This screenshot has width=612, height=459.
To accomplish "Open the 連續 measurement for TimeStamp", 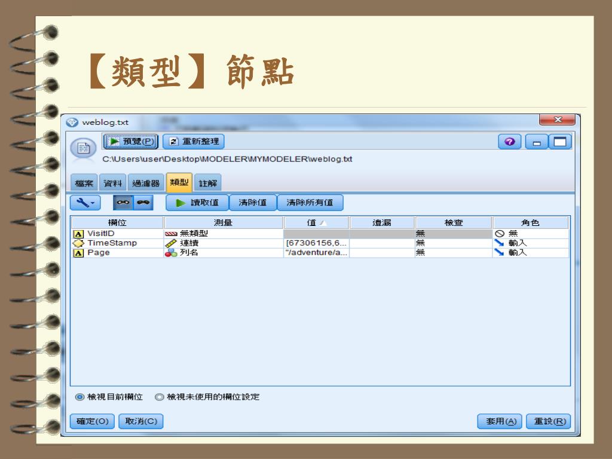I will (224, 243).
